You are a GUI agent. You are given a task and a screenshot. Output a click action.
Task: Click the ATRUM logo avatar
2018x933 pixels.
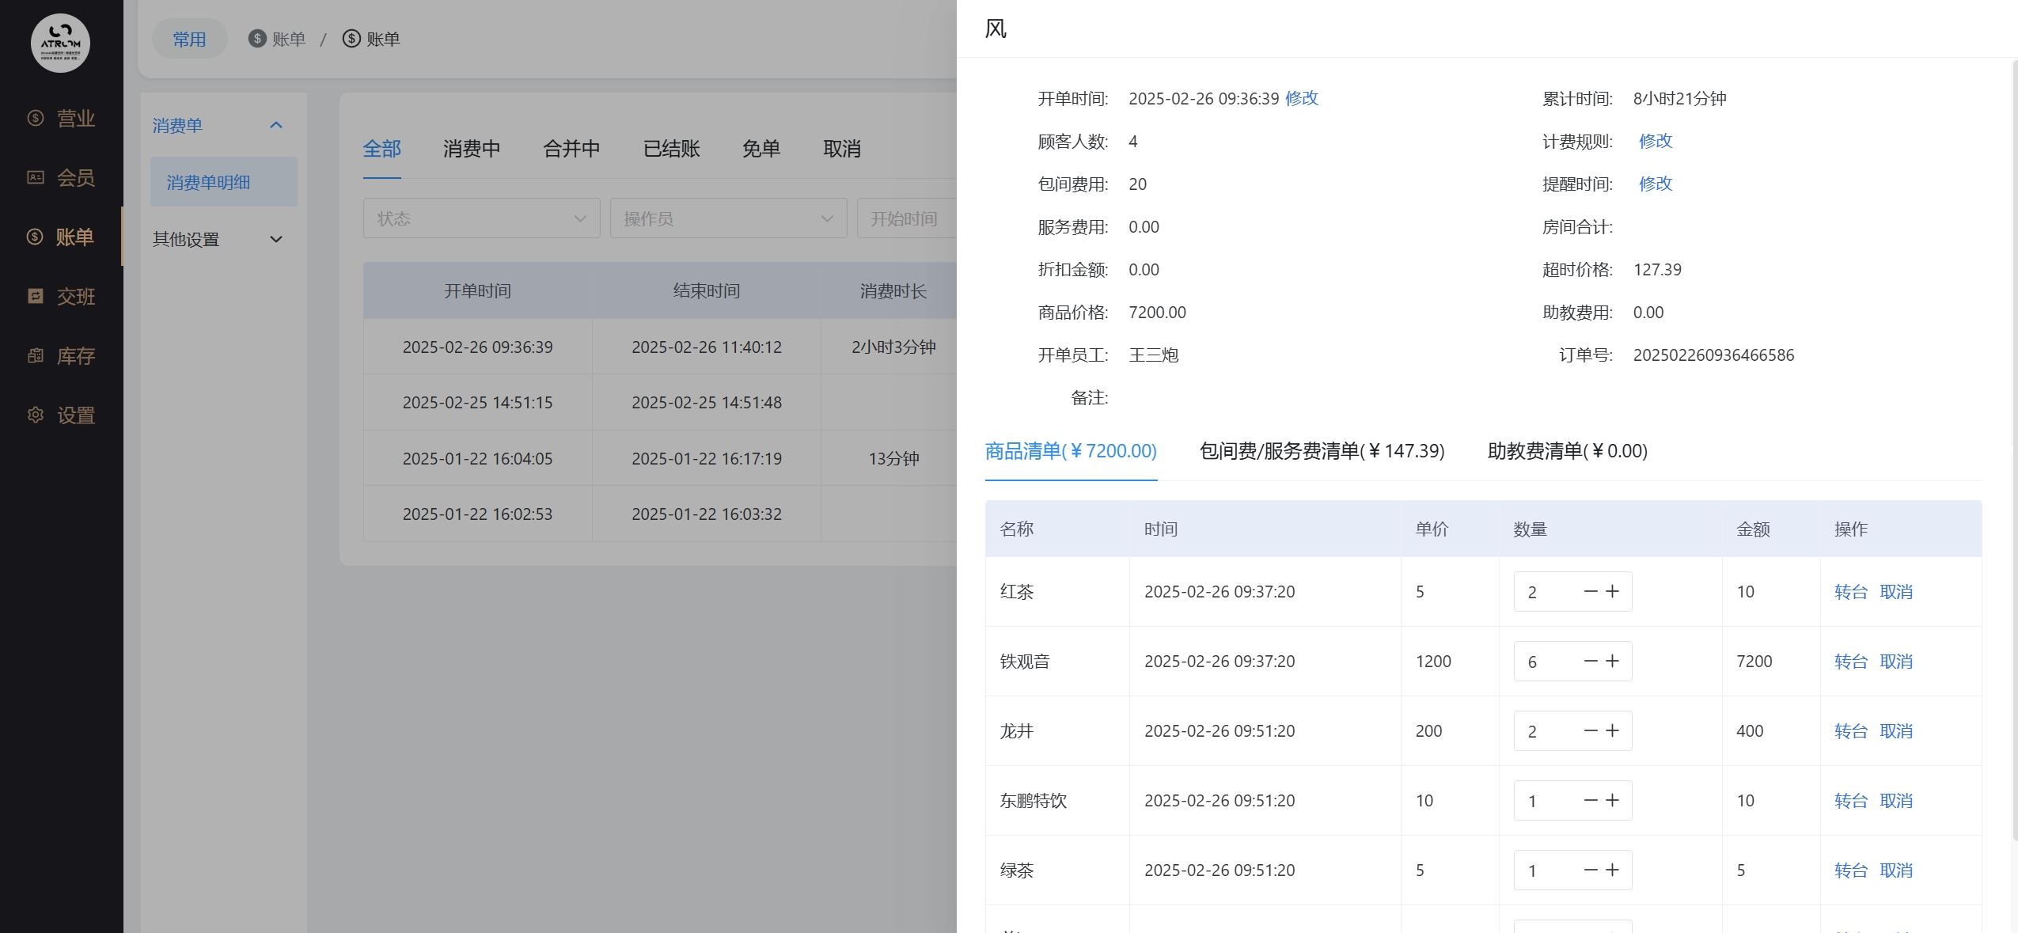coord(60,43)
